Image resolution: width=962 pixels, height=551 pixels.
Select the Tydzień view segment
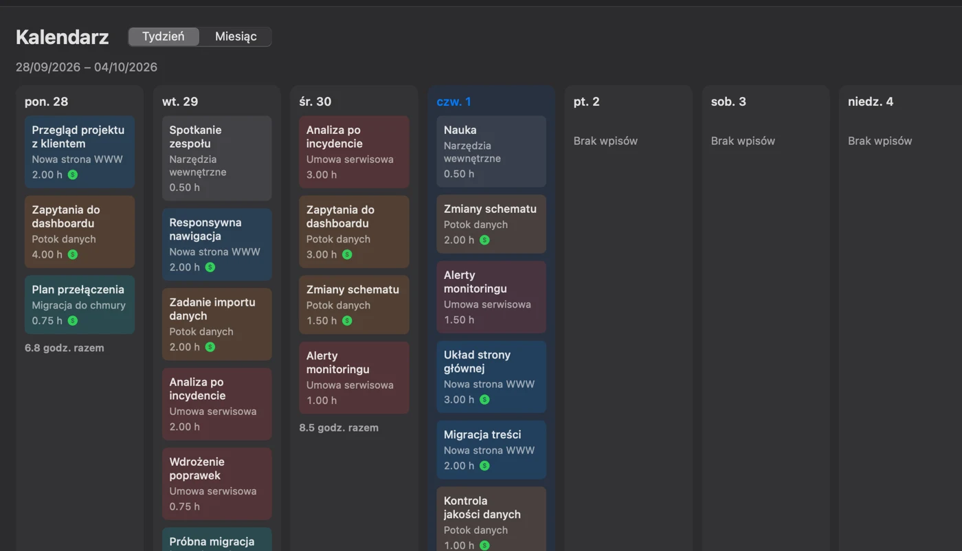tap(164, 36)
